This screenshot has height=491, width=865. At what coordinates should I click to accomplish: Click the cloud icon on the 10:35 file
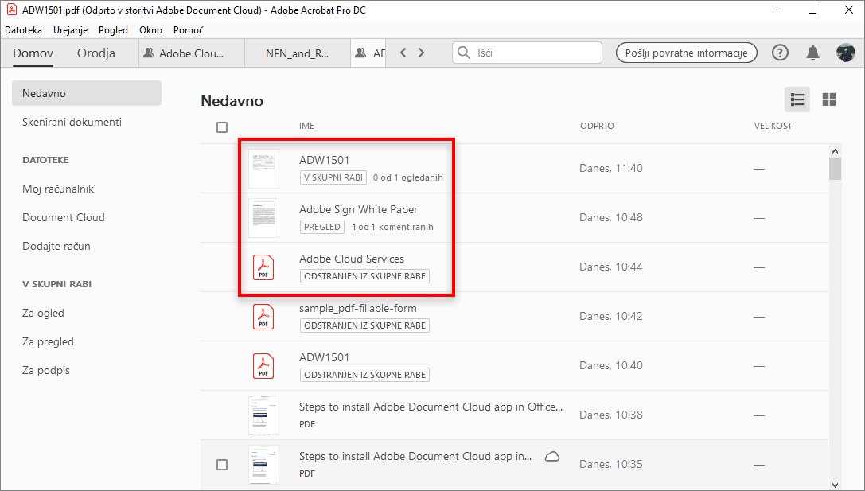point(552,456)
